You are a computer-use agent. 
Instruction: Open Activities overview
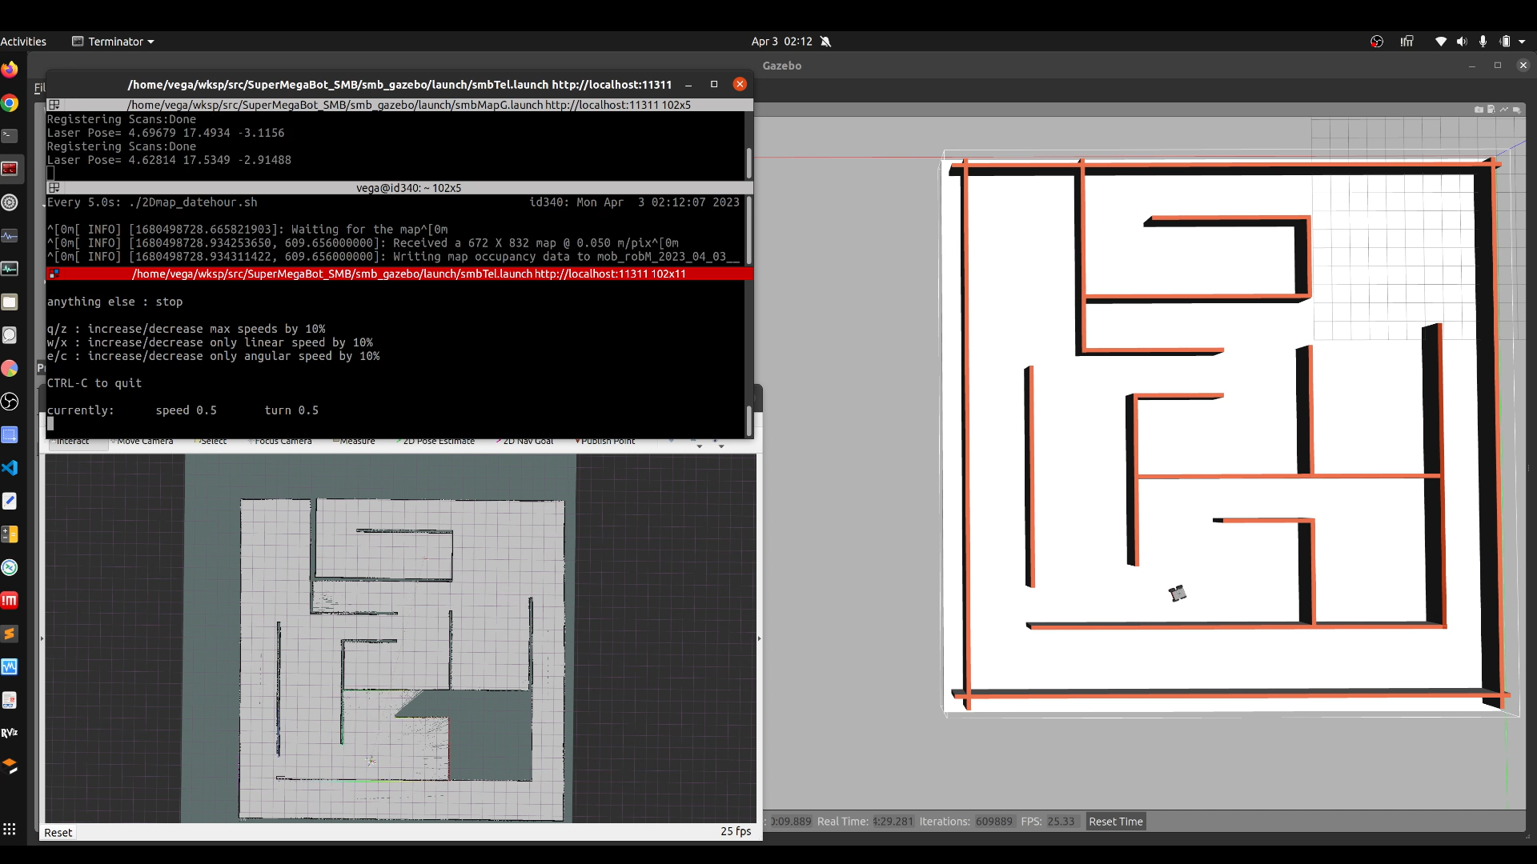tap(23, 42)
